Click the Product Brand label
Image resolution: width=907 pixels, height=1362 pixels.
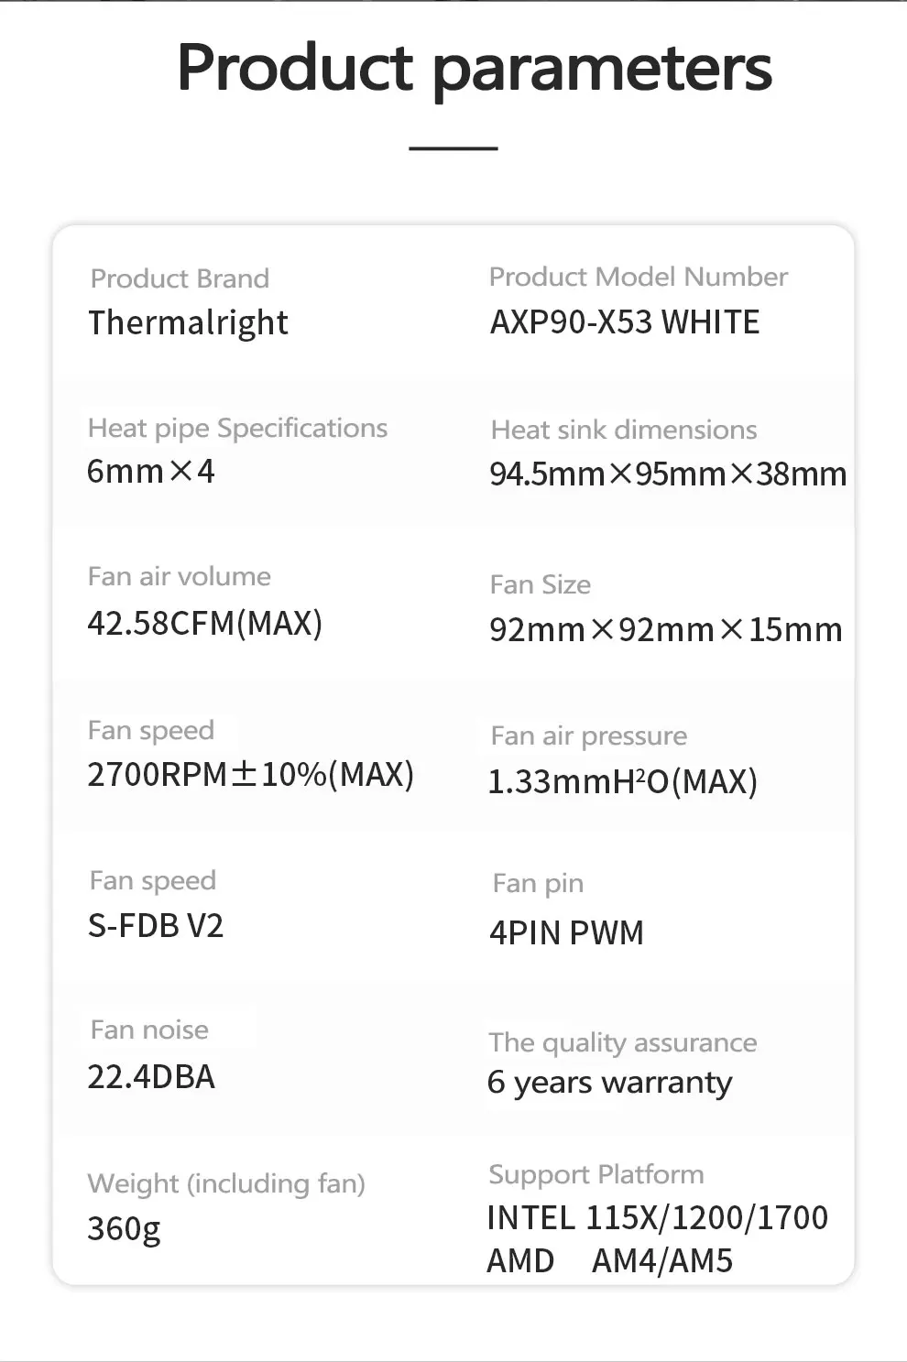(180, 278)
